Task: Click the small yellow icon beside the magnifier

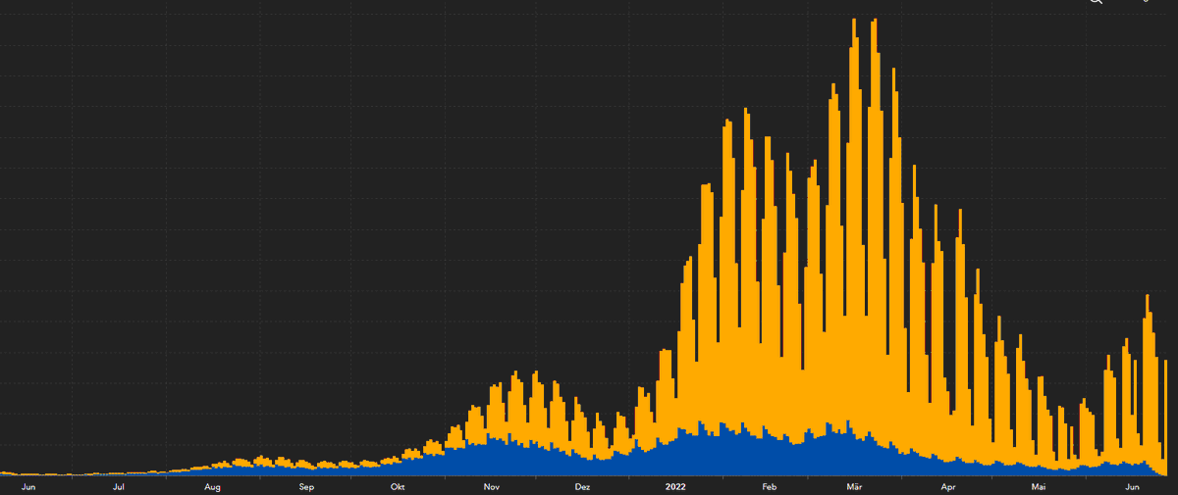Action: tap(1144, 2)
